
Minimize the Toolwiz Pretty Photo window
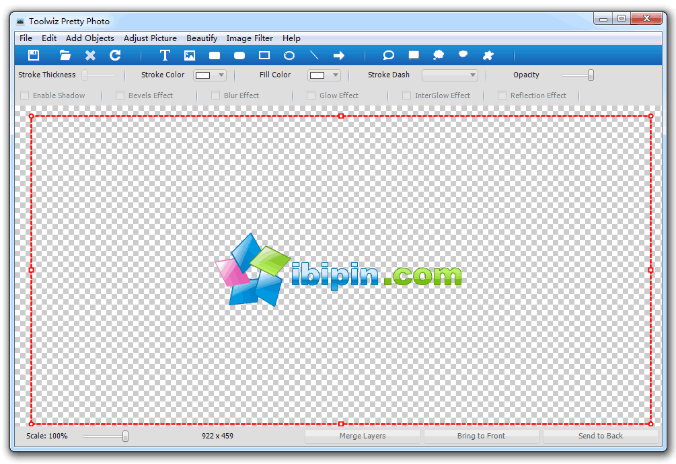click(603, 18)
